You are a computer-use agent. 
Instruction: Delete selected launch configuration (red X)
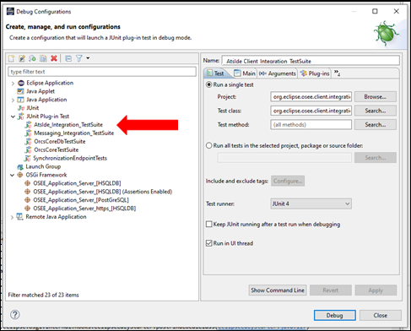(54, 58)
